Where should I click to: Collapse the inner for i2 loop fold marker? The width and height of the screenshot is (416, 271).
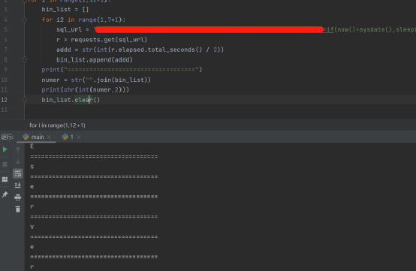tap(25, 20)
